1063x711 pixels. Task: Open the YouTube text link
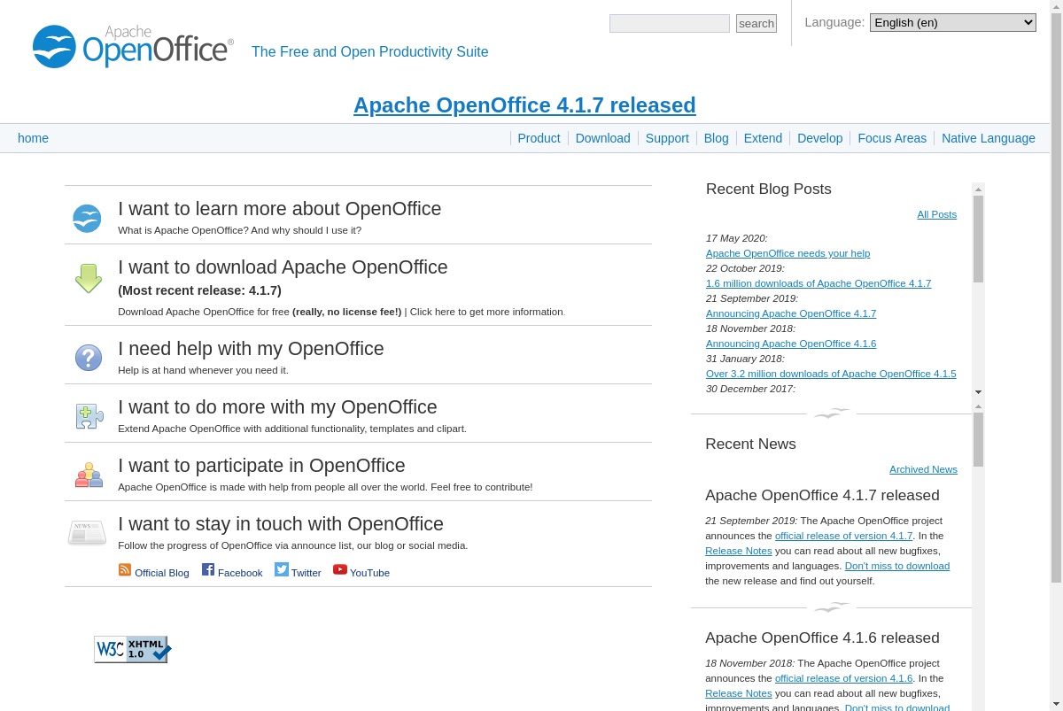[x=369, y=573]
